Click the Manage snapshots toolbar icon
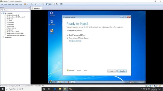The height and width of the screenshot is (91, 163). (43, 4)
